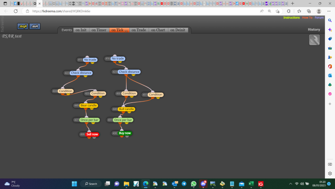Open the Windows Start menu
Screen dimensions: 335x189
tap(74, 184)
